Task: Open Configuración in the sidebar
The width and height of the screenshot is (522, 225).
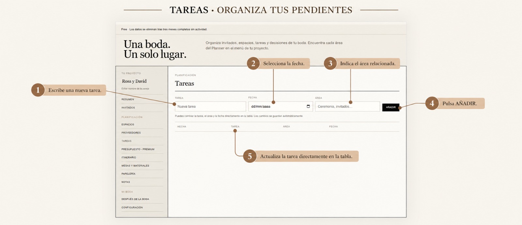Action: (132, 207)
